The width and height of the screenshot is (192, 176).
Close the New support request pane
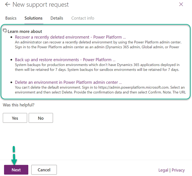[181, 4]
